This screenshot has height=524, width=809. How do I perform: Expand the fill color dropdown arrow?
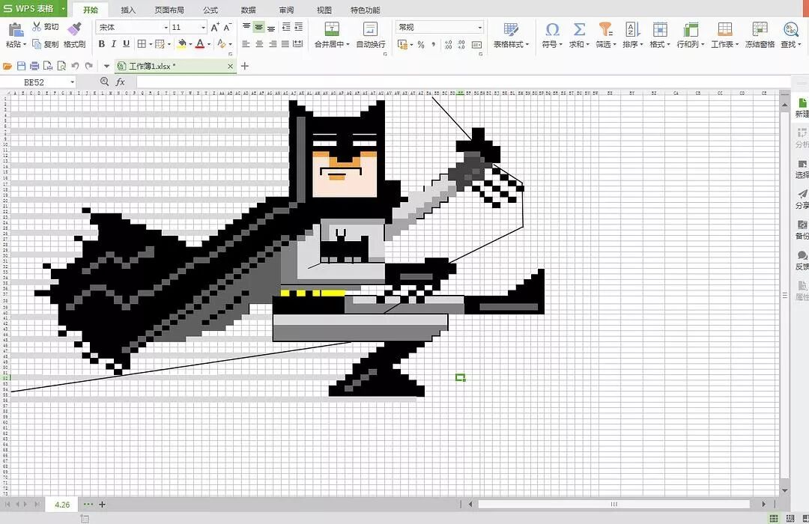coord(190,45)
